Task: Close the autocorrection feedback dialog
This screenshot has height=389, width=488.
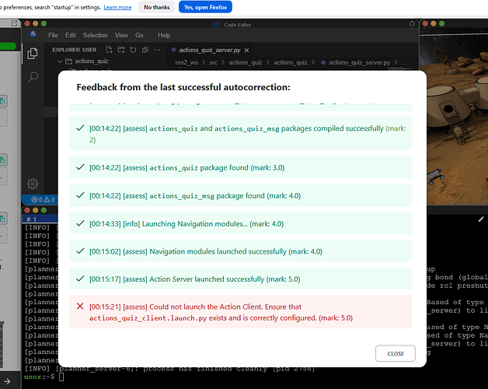Action: (x=395, y=353)
